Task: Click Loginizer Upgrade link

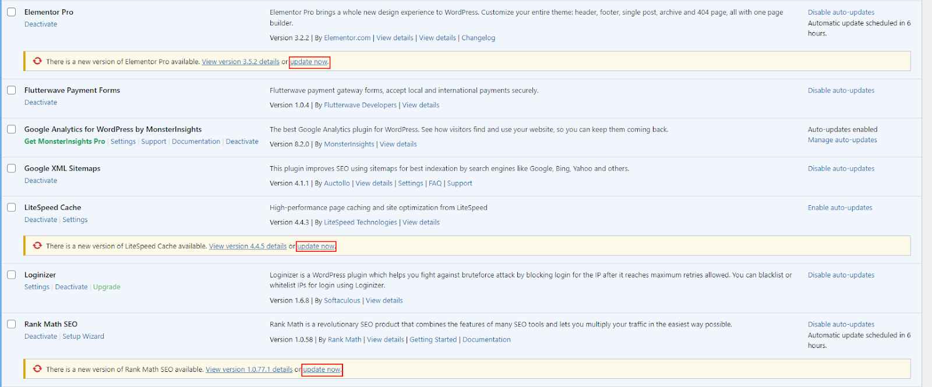Action: point(107,287)
